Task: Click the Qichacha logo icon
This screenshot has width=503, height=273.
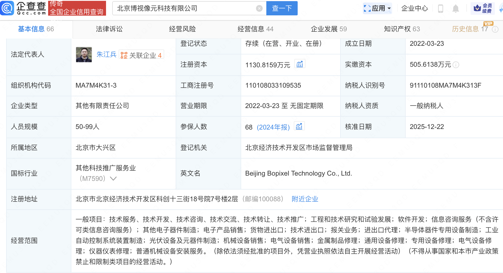Action: tap(7, 8)
